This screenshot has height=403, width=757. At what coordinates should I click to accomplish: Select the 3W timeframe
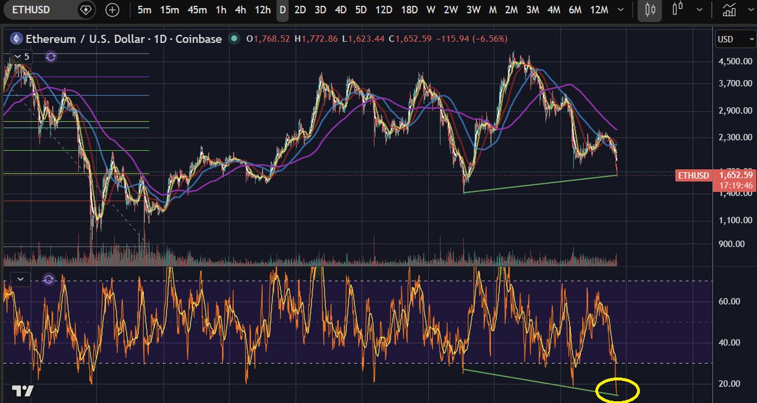472,10
